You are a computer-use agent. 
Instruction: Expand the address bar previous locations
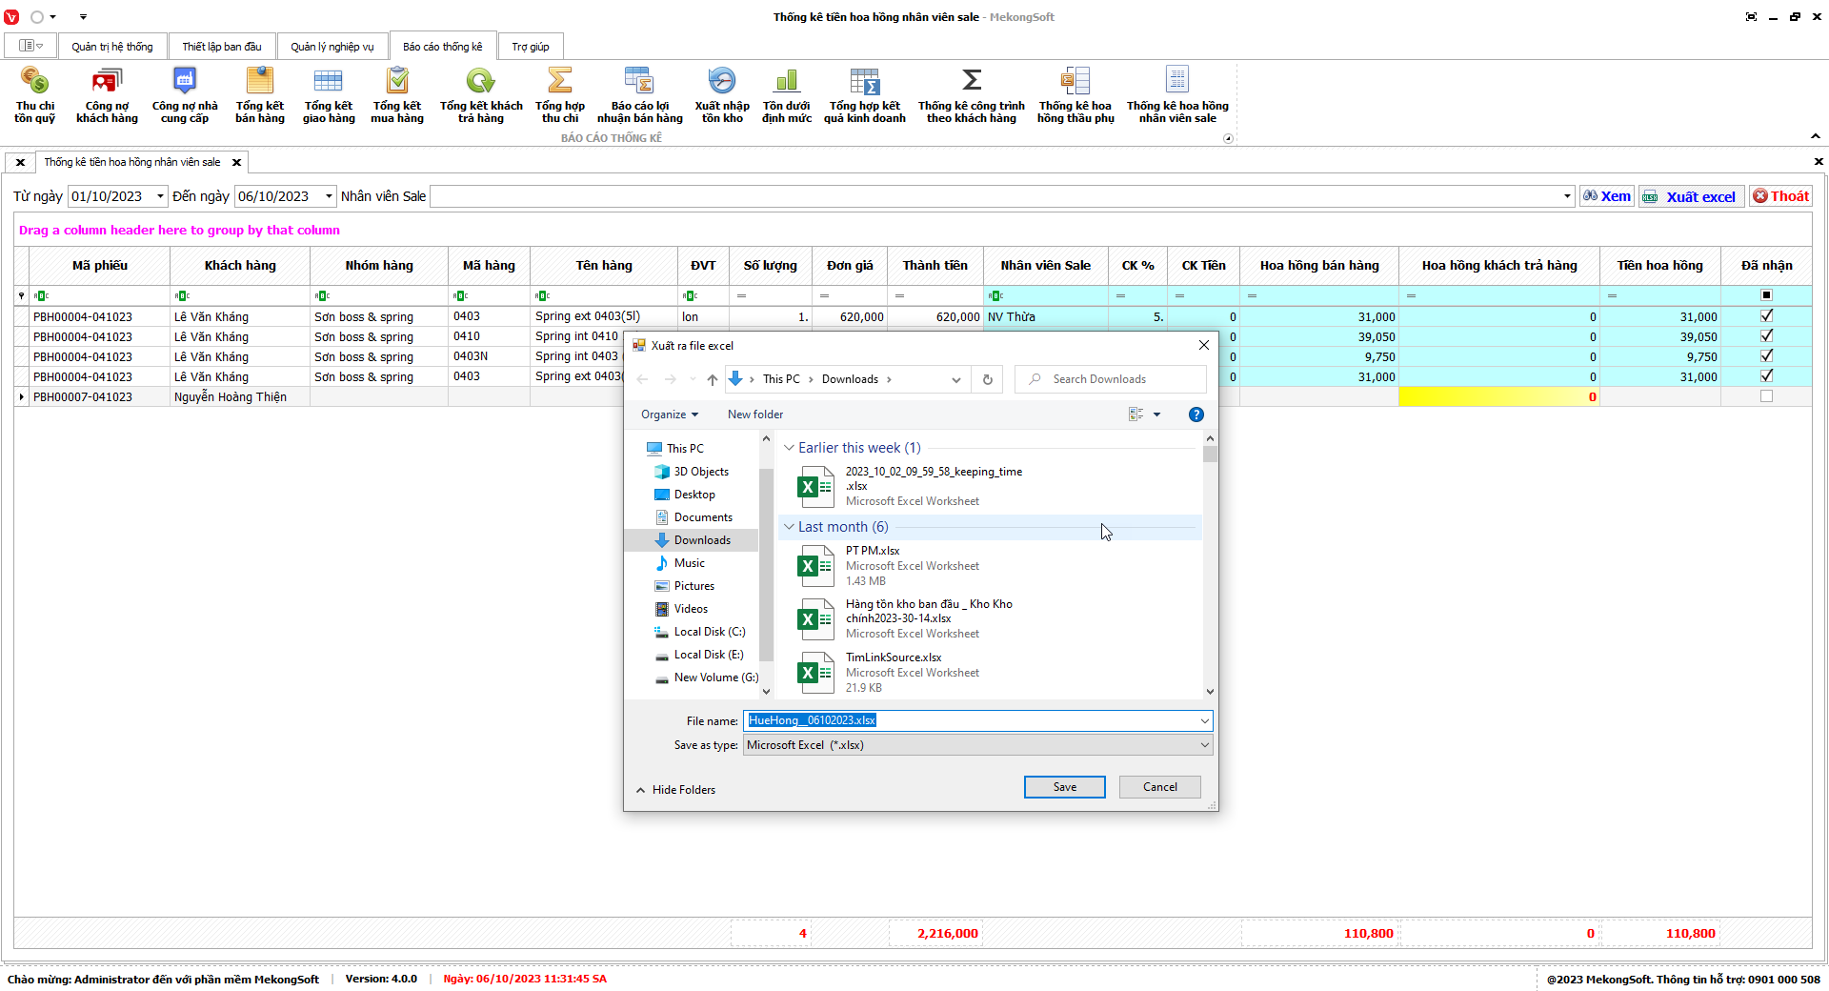click(x=956, y=379)
